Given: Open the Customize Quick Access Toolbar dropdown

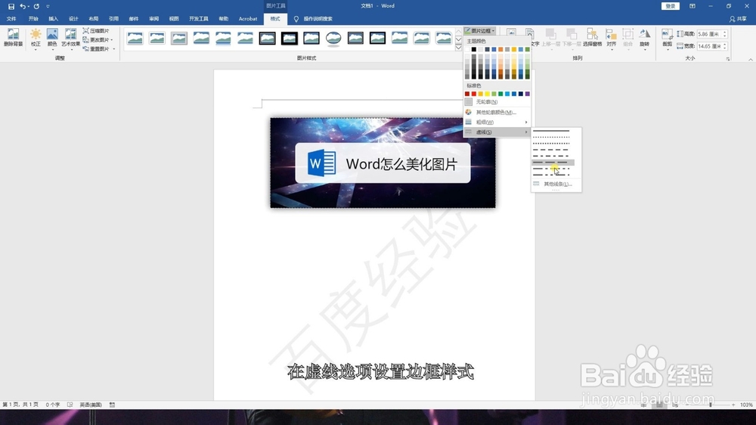Looking at the screenshot, I should 48,6.
